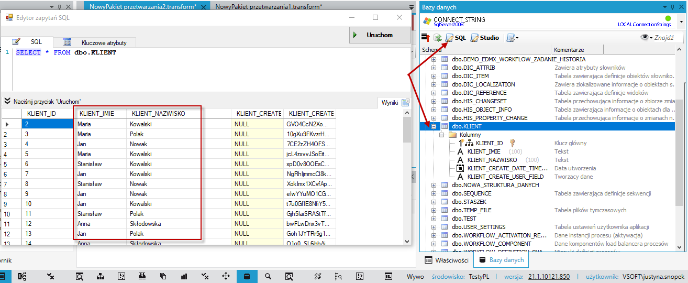Select the SQL tab in query editor
Viewport: 688px width, 283px height.
[x=27, y=42]
